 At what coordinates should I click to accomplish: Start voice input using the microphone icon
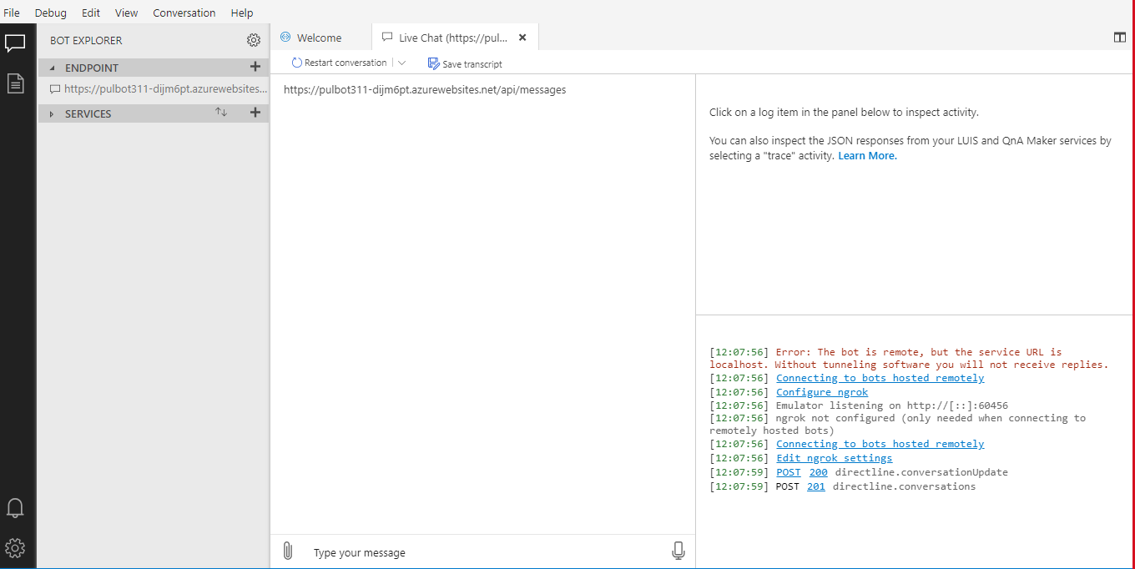click(x=678, y=551)
